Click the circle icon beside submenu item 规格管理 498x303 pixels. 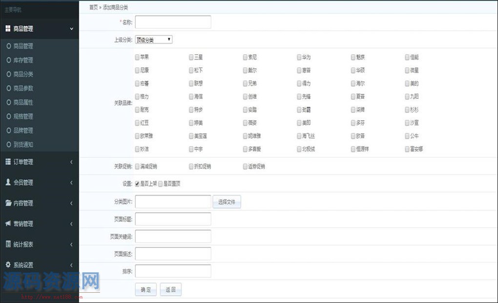click(x=9, y=116)
